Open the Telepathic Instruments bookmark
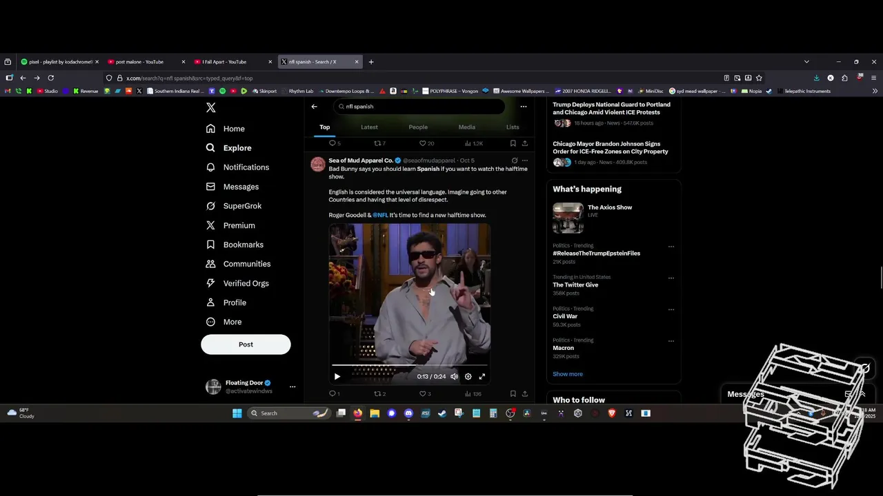 tap(803, 91)
